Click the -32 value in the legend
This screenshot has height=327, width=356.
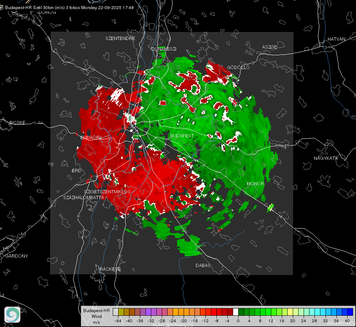(x=151, y=321)
